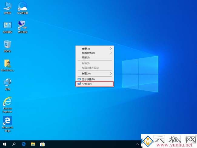Image resolution: width=197 pixels, height=148 pixels.
Task: Open File Explorer from the taskbar
Action: [33, 144]
